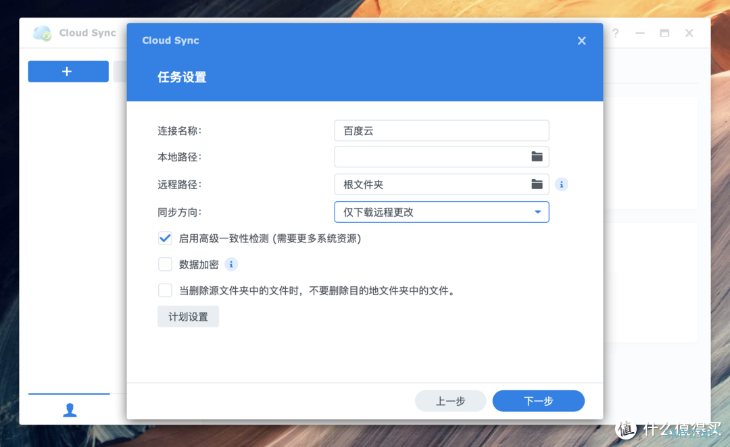Show info about data encryption
Image resolution: width=730 pixels, height=447 pixels.
click(231, 264)
